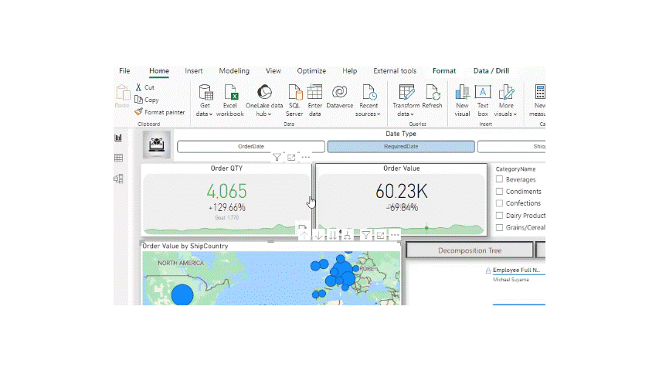Switch to Table view in sidebar

click(x=118, y=158)
